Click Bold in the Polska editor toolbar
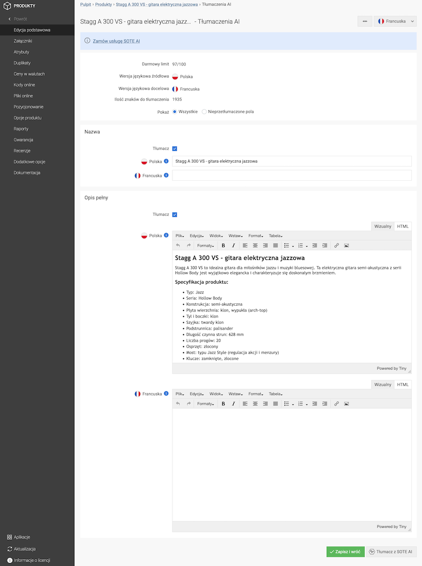This screenshot has height=566, width=422. pyautogui.click(x=223, y=246)
